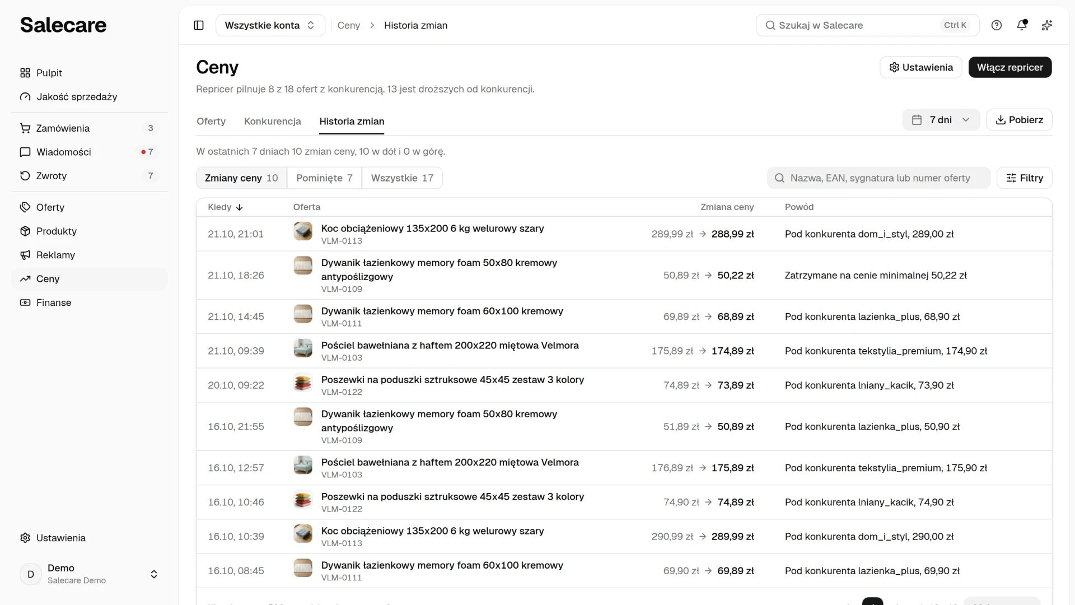Focus the Szukaj w Salecare search field

point(867,25)
